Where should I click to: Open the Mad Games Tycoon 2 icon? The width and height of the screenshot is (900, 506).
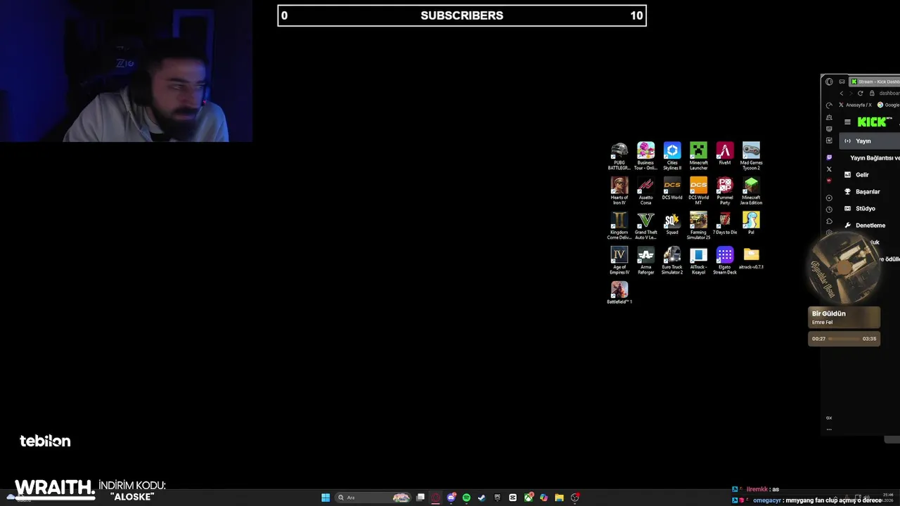coord(751,156)
